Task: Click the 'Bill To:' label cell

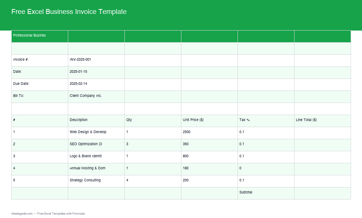Action: (x=40, y=96)
